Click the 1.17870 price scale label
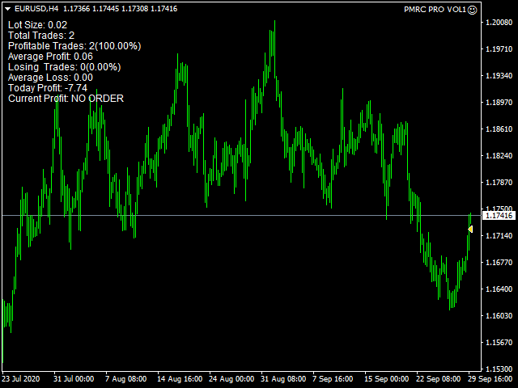518x388 pixels. pos(499,183)
